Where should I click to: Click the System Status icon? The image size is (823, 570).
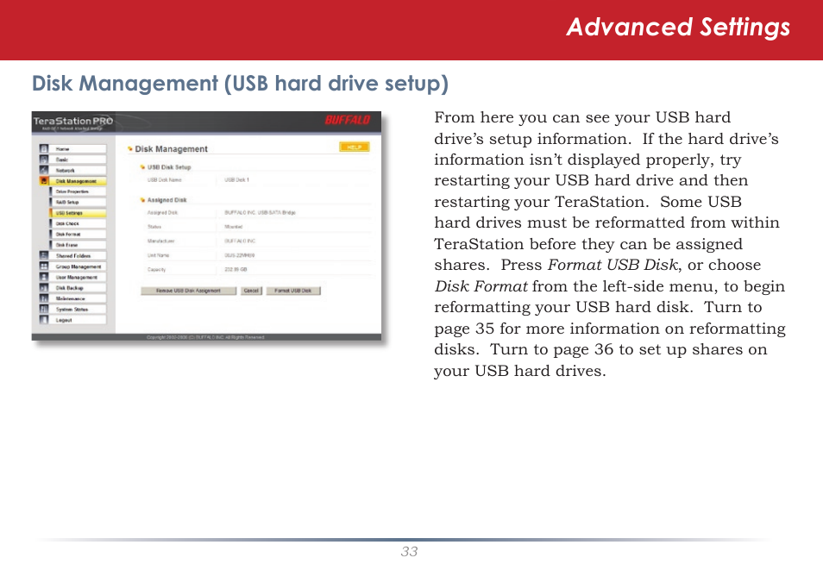click(x=44, y=309)
